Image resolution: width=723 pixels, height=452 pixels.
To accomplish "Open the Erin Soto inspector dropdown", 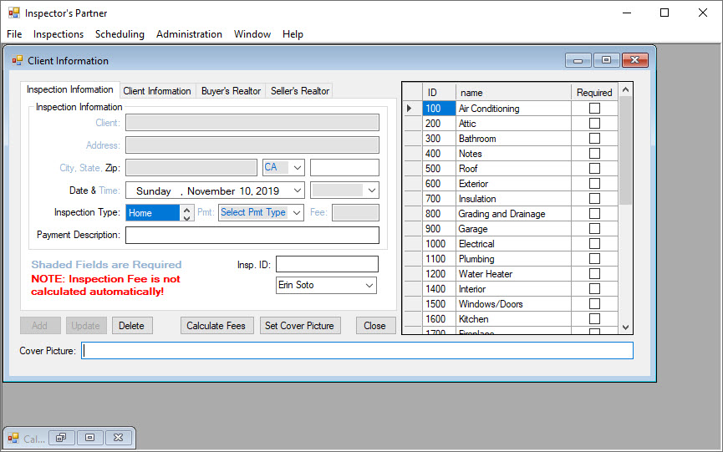I will pyautogui.click(x=369, y=286).
